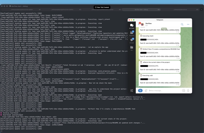The width and height of the screenshot is (204, 133).
Task: Open Telegram settings sliders icon
Action: [132, 91]
